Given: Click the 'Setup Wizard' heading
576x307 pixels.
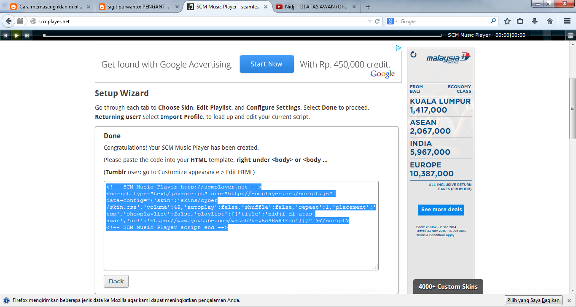Looking at the screenshot, I should (x=122, y=93).
